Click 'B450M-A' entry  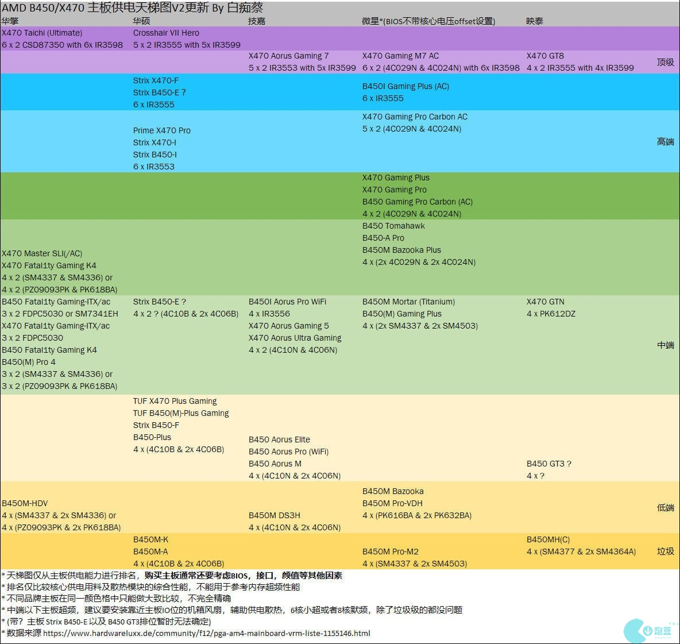pyautogui.click(x=150, y=552)
